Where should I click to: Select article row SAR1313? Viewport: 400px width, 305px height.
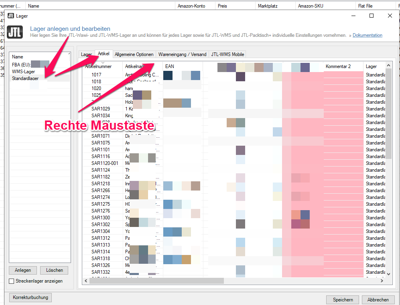(234, 245)
